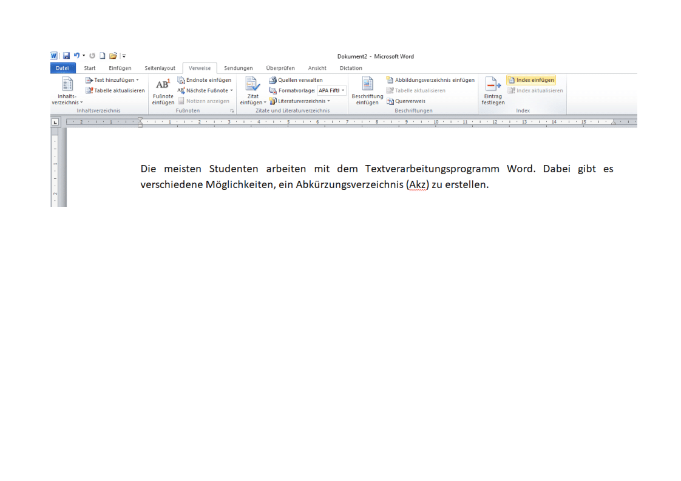Click the first-line indent marker on ruler
The width and height of the screenshot is (681, 481).
click(140, 119)
